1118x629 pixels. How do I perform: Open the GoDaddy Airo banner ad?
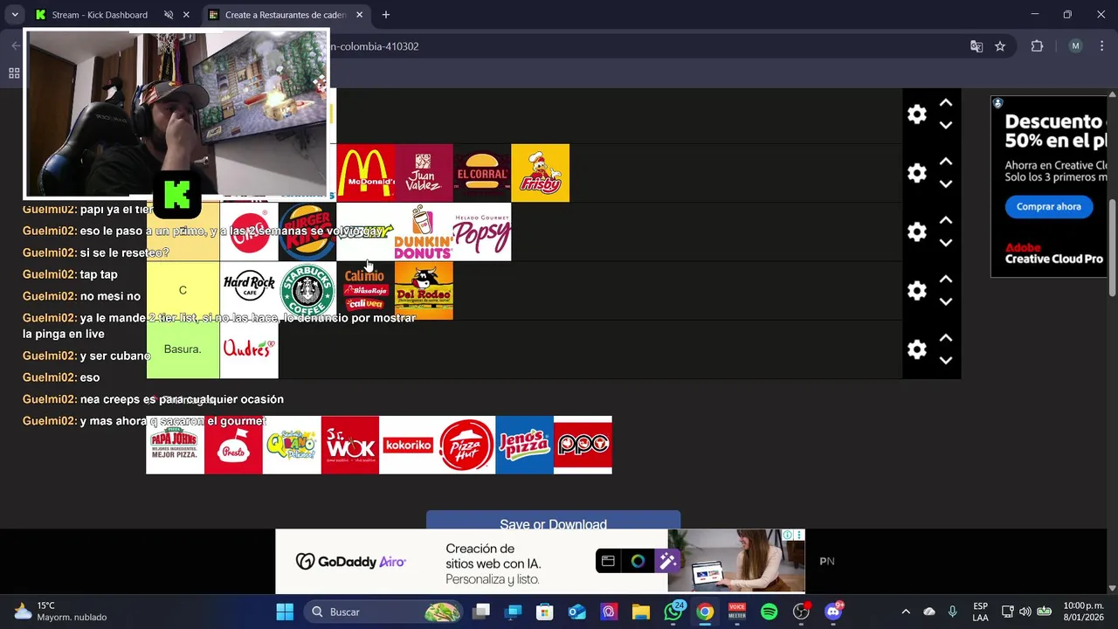[x=540, y=561]
